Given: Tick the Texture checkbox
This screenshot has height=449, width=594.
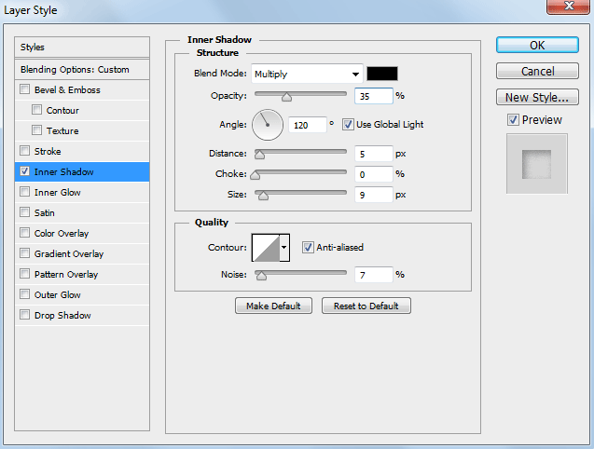Looking at the screenshot, I should point(36,130).
